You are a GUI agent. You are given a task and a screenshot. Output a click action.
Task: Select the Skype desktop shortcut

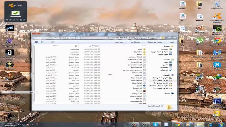coord(217,66)
